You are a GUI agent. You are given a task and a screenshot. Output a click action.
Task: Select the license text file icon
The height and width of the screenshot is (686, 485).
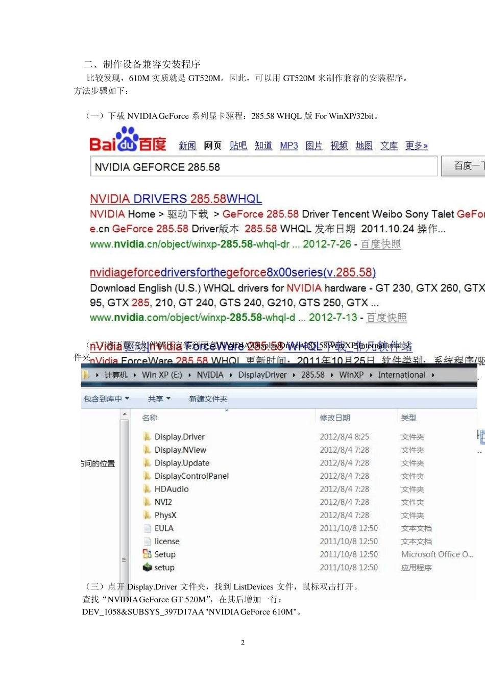pyautogui.click(x=147, y=541)
